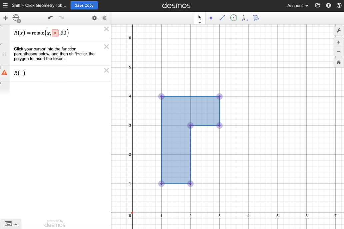
Task: Undo the last action
Action: click(50, 18)
